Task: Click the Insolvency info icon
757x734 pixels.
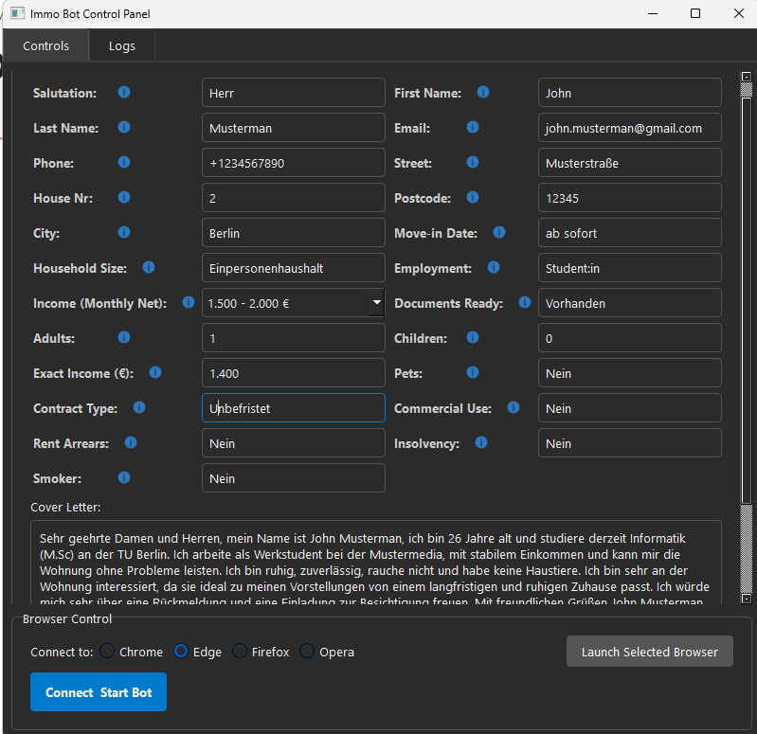Action: (x=481, y=443)
